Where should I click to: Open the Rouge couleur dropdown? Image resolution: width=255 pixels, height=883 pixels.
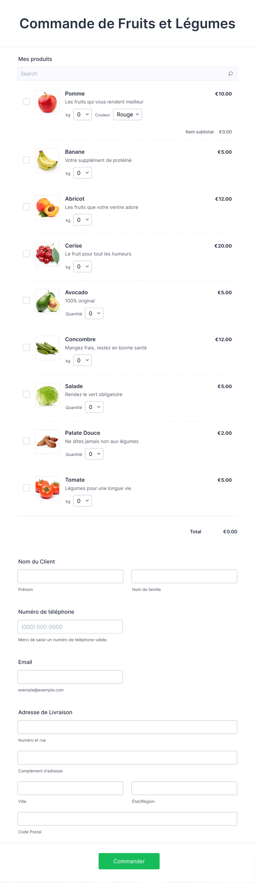(127, 114)
